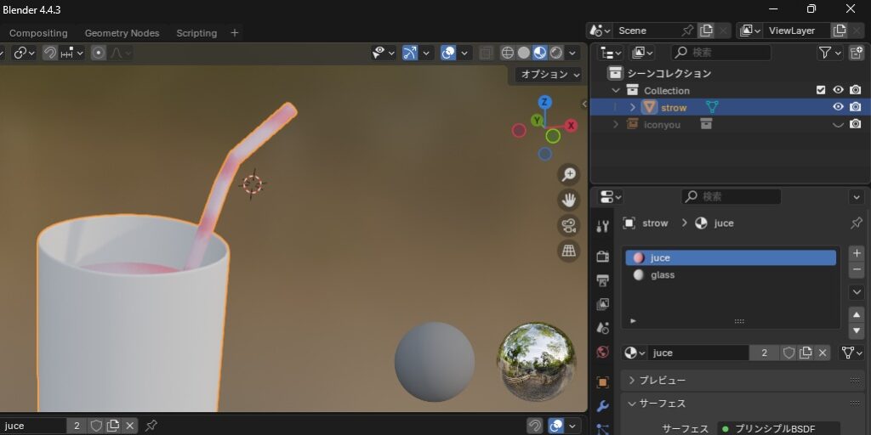This screenshot has height=435, width=871.
Task: Open the Modifiers properties tab
Action: pos(603,406)
